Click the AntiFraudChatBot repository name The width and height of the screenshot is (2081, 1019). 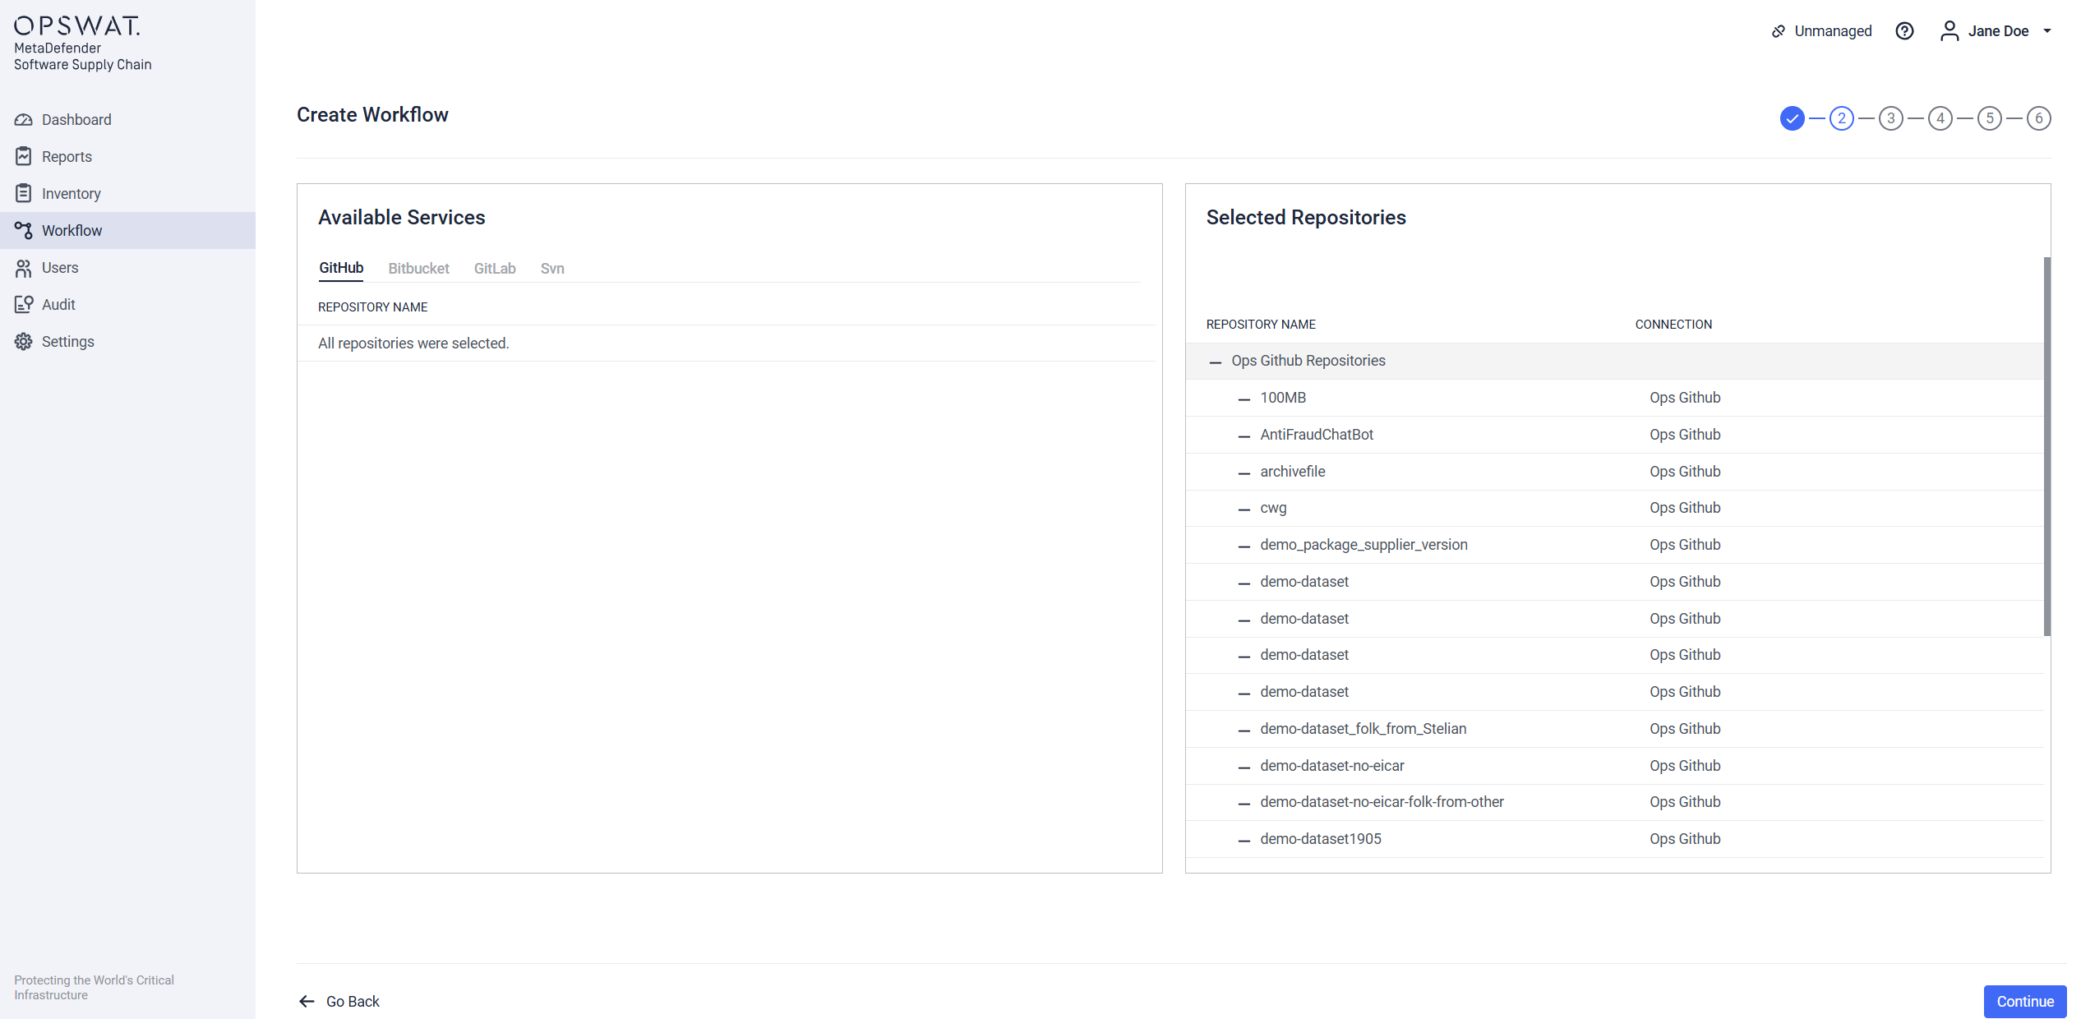tap(1316, 435)
